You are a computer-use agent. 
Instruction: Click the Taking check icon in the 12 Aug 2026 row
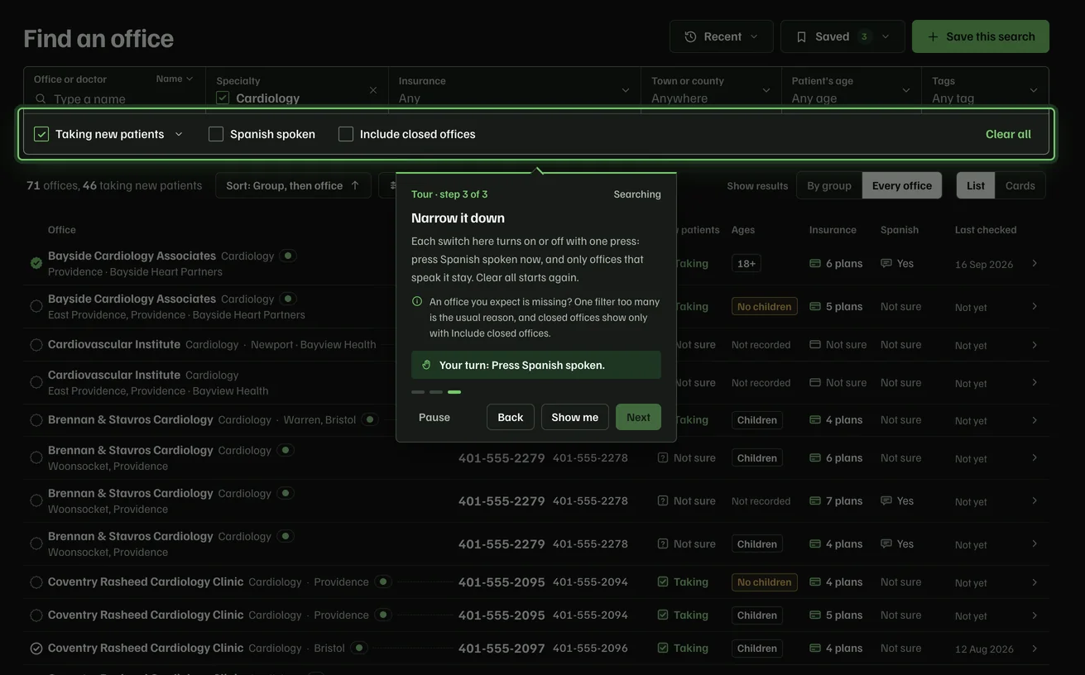663,648
